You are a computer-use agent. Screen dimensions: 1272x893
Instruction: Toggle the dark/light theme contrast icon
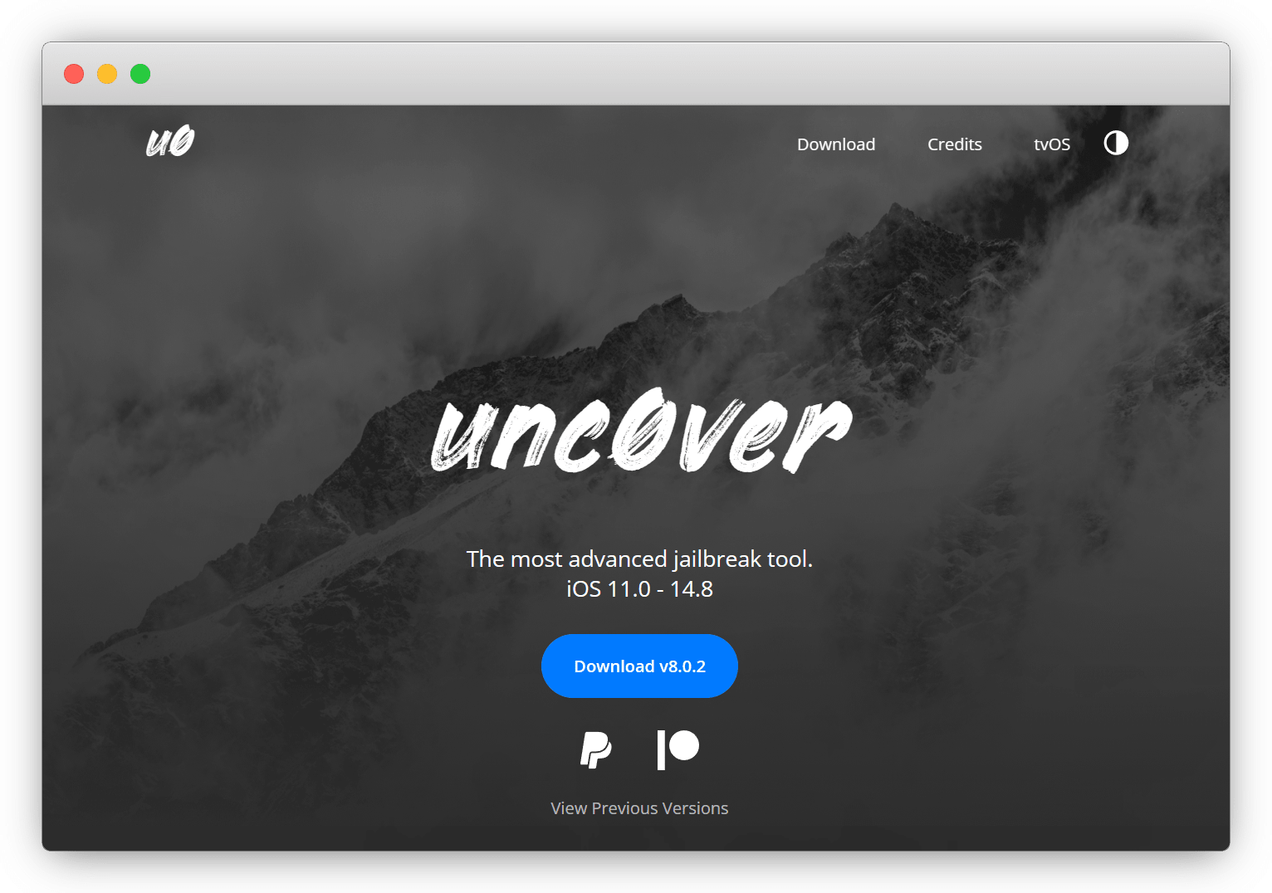point(1116,144)
